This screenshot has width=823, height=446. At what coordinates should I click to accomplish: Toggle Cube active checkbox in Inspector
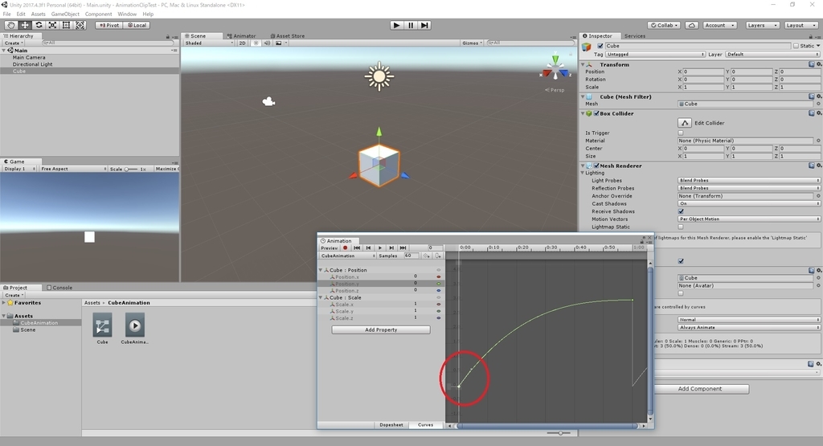pyautogui.click(x=600, y=46)
